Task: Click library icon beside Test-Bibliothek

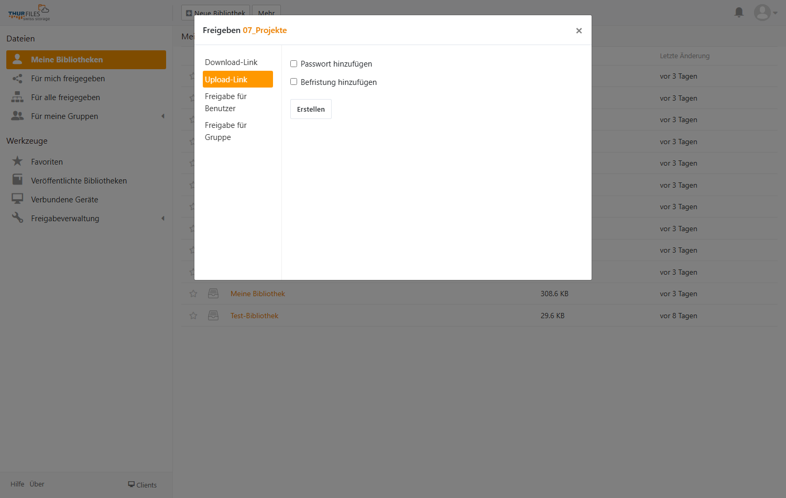Action: point(213,316)
